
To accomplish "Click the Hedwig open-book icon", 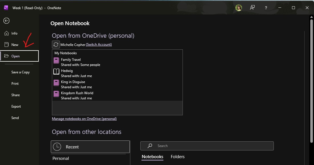I will pyautogui.click(x=56, y=72).
